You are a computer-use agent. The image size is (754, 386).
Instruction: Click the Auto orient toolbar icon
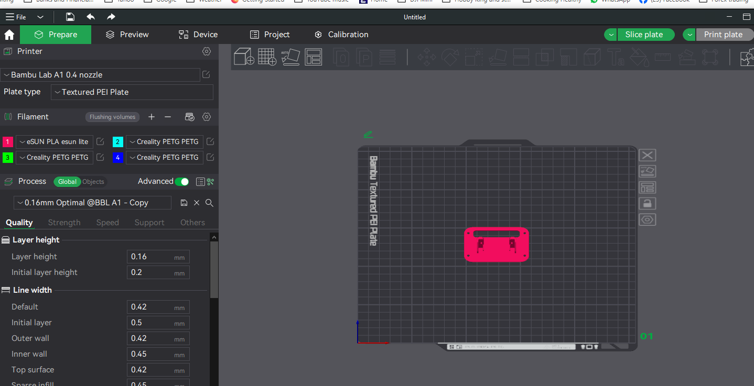[290, 57]
